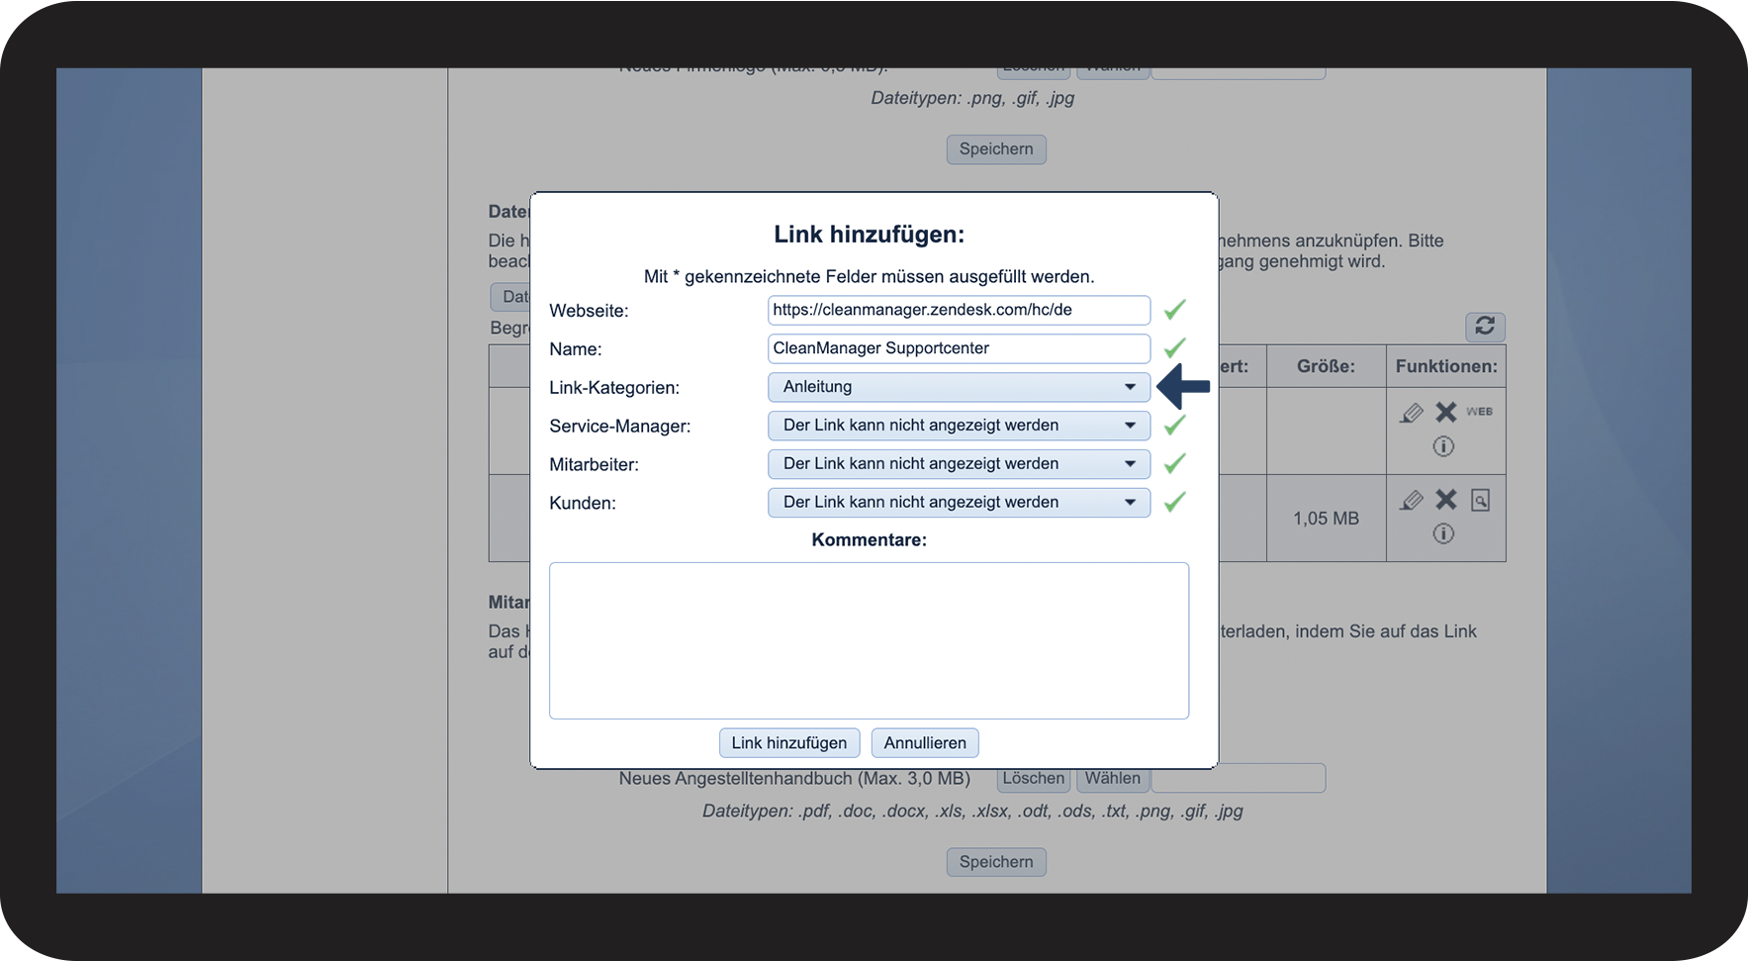This screenshot has width=1748, height=961.
Task: Delete the entry in the WEB link row
Action: pyautogui.click(x=1446, y=412)
